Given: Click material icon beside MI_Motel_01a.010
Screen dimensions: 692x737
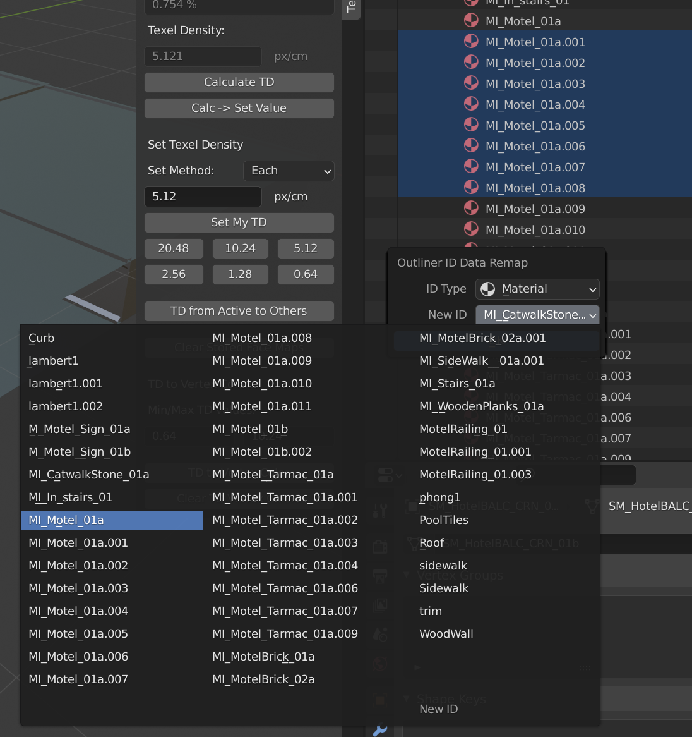Looking at the screenshot, I should click(471, 229).
